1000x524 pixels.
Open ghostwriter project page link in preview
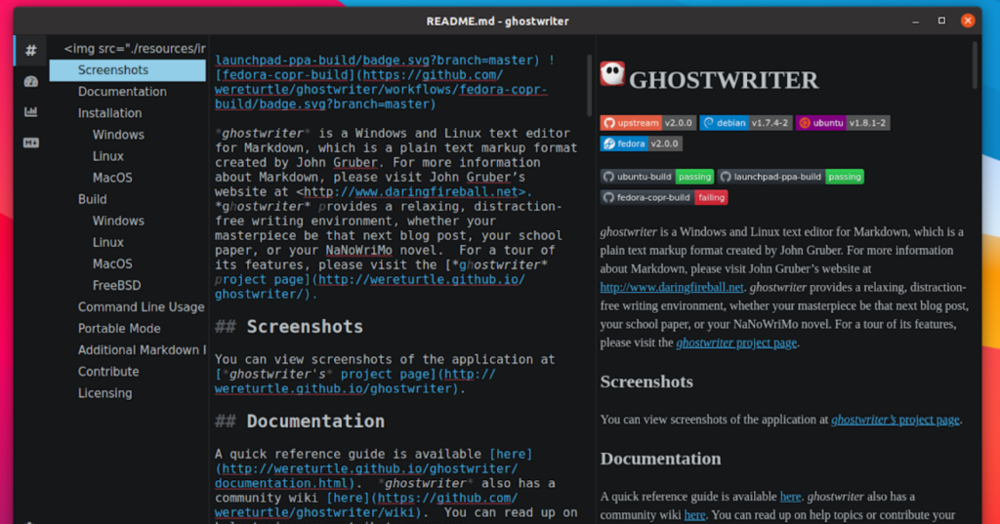[x=736, y=343]
